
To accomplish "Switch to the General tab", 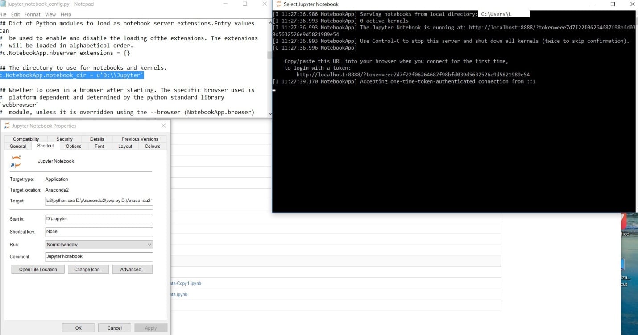I will (x=18, y=146).
